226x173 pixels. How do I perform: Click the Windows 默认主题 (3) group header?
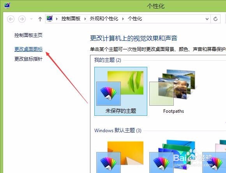(118, 131)
